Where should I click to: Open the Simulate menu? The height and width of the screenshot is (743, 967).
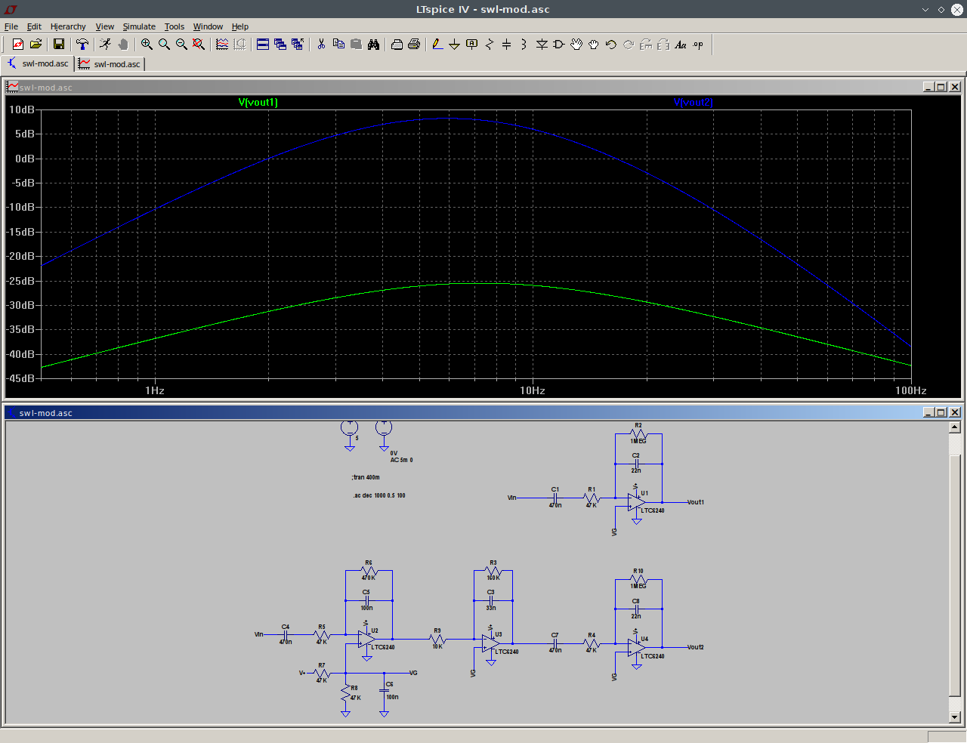point(139,26)
